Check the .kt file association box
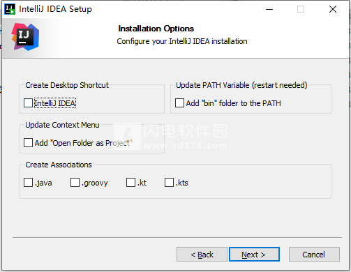This screenshot has width=351, height=272. coord(130,183)
